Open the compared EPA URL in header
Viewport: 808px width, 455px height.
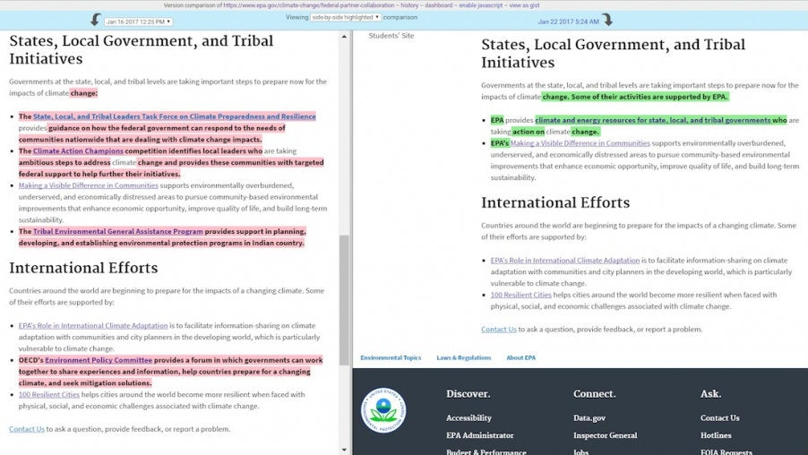[308, 5]
